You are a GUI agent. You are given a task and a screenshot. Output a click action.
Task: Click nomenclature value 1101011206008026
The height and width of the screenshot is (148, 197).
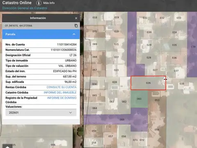click(64, 50)
